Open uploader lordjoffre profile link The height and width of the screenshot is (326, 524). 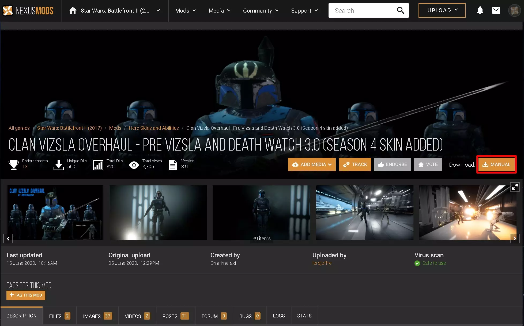coord(322,263)
